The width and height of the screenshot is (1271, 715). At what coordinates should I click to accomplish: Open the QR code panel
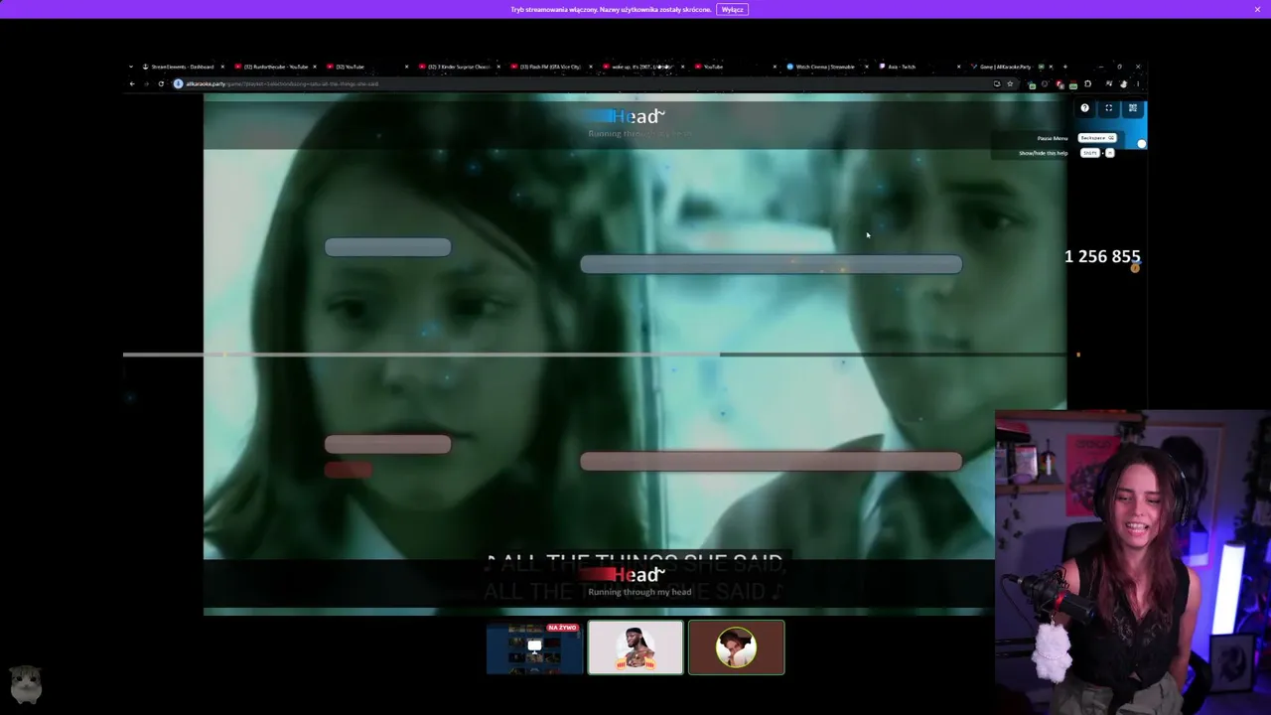pyautogui.click(x=1132, y=108)
